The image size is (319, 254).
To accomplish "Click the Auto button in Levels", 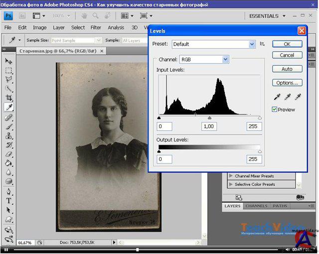I will tap(287, 69).
